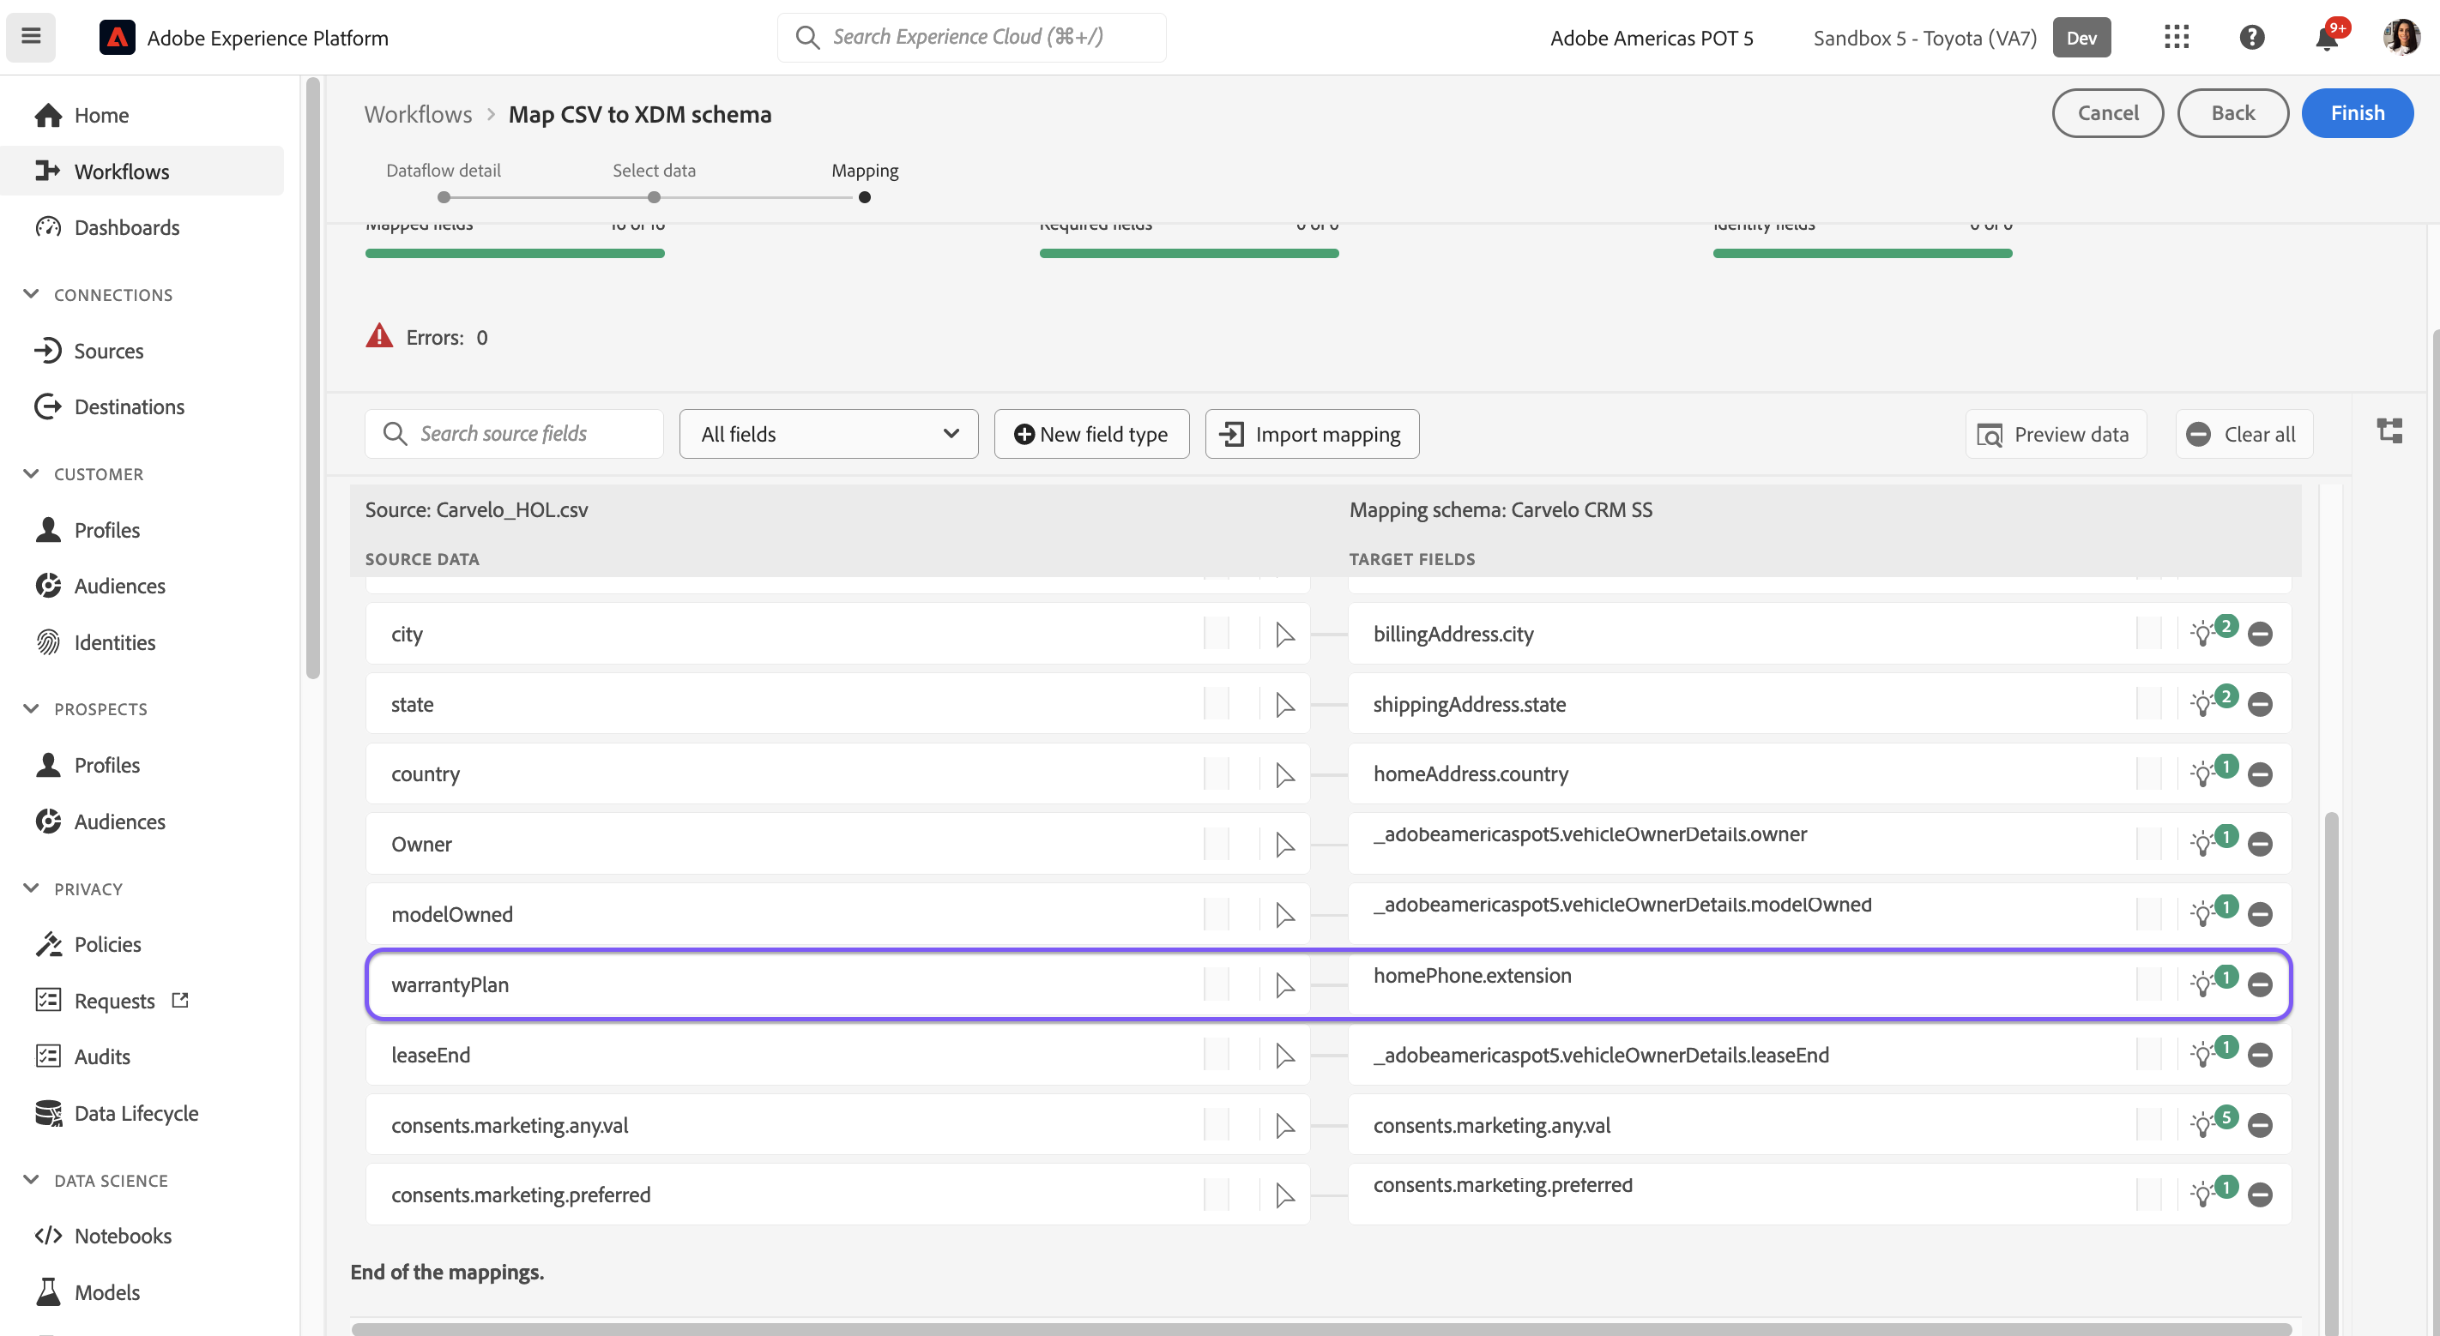The width and height of the screenshot is (2440, 1336).
Task: Click the Back button
Action: pyautogui.click(x=2232, y=112)
